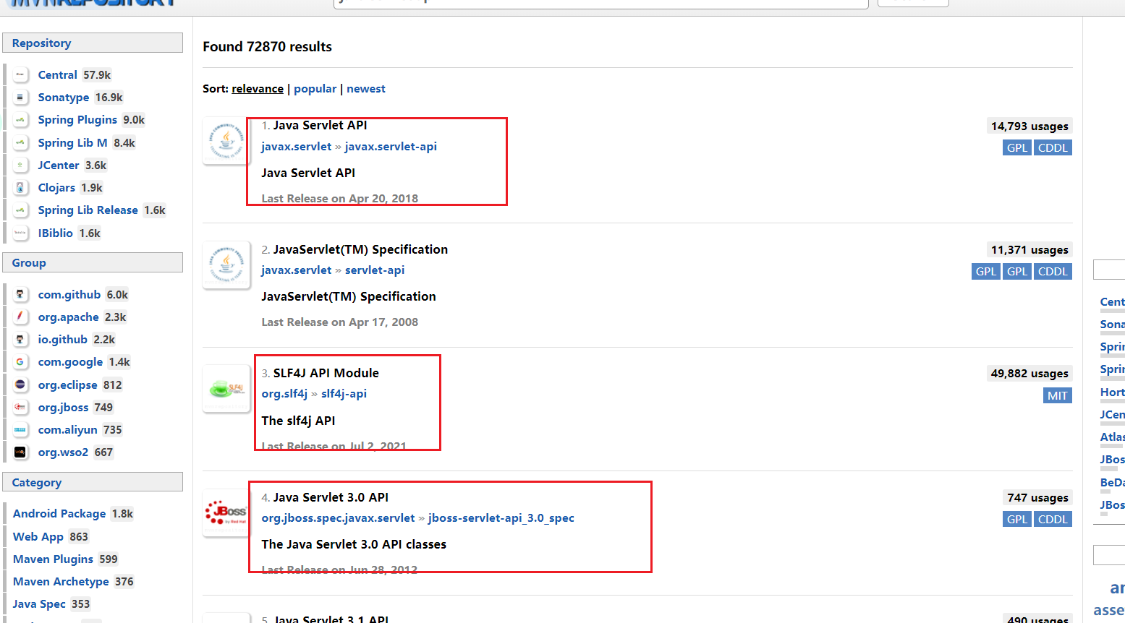Screen dimensions: 1125x623
Task: Click the org.apache feather icon
Action: click(20, 317)
